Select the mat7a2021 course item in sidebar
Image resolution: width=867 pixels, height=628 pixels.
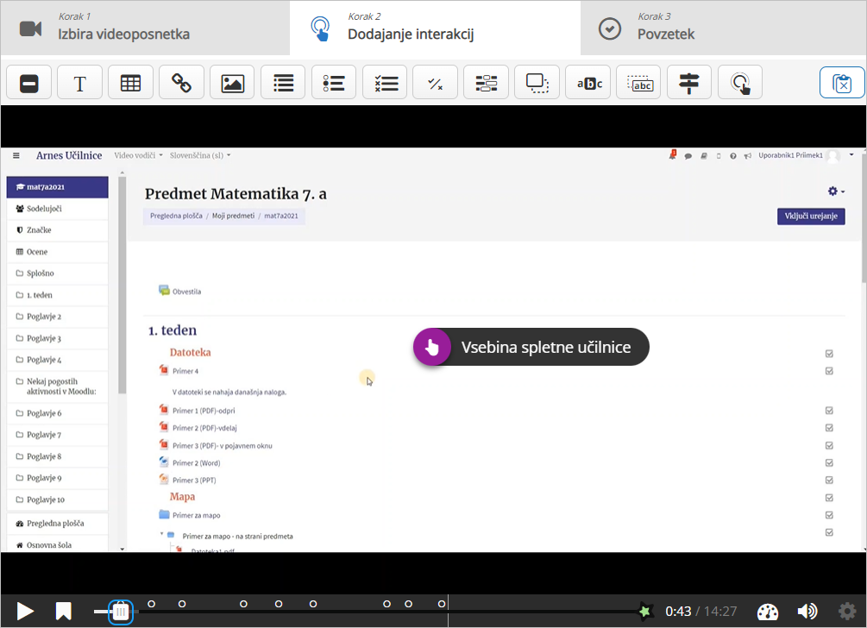(x=58, y=187)
